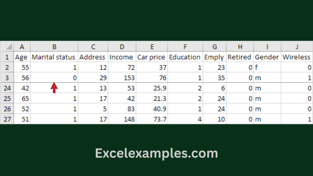Select the column B header
The width and height of the screenshot is (313, 176).
[54, 47]
